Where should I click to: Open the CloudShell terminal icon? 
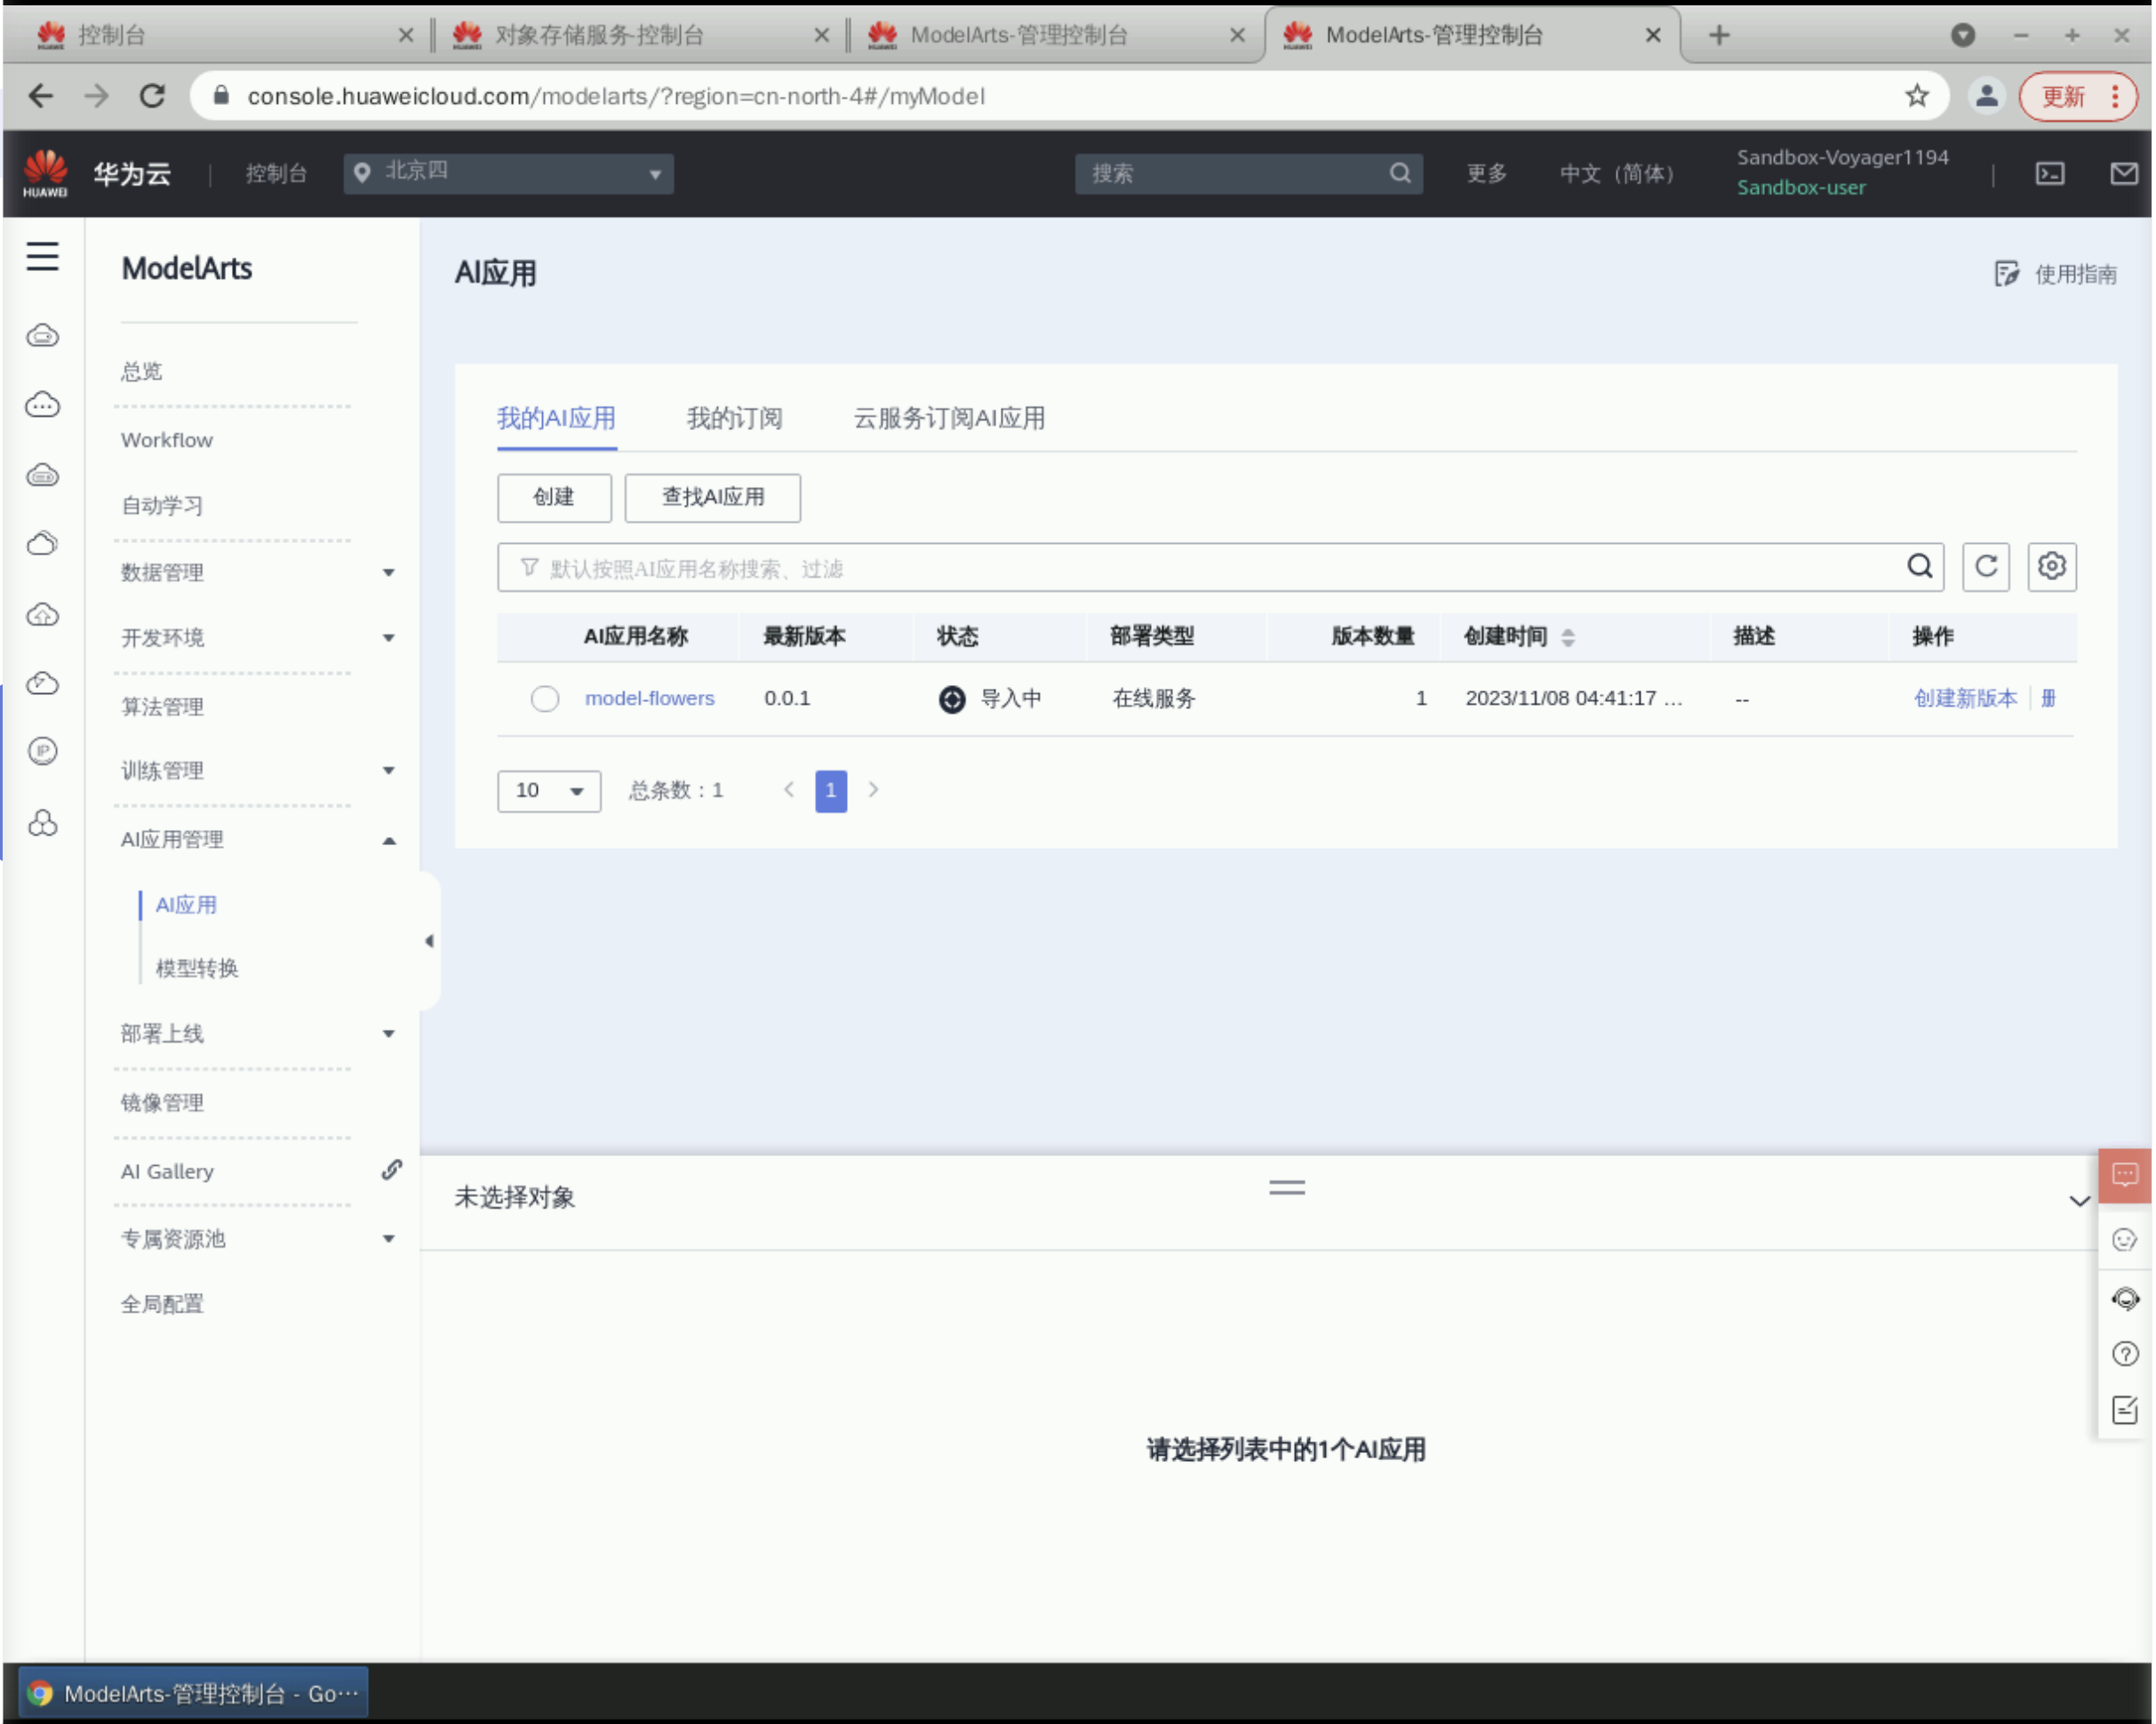tap(2049, 174)
